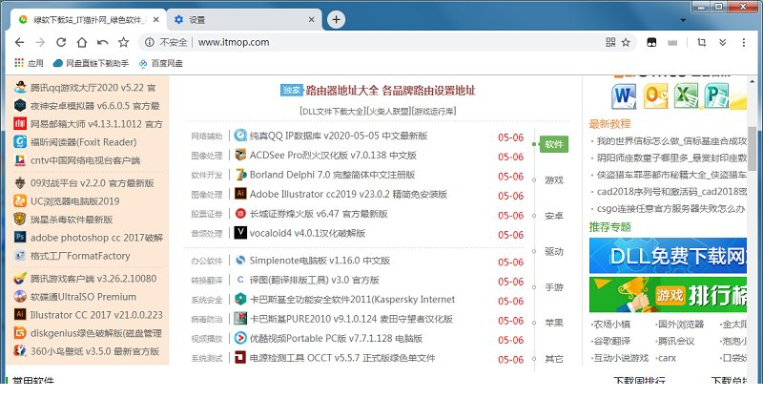Click the 格式工厂FormatFactory icon
Screen dimensions: 763x399
[x=20, y=255]
